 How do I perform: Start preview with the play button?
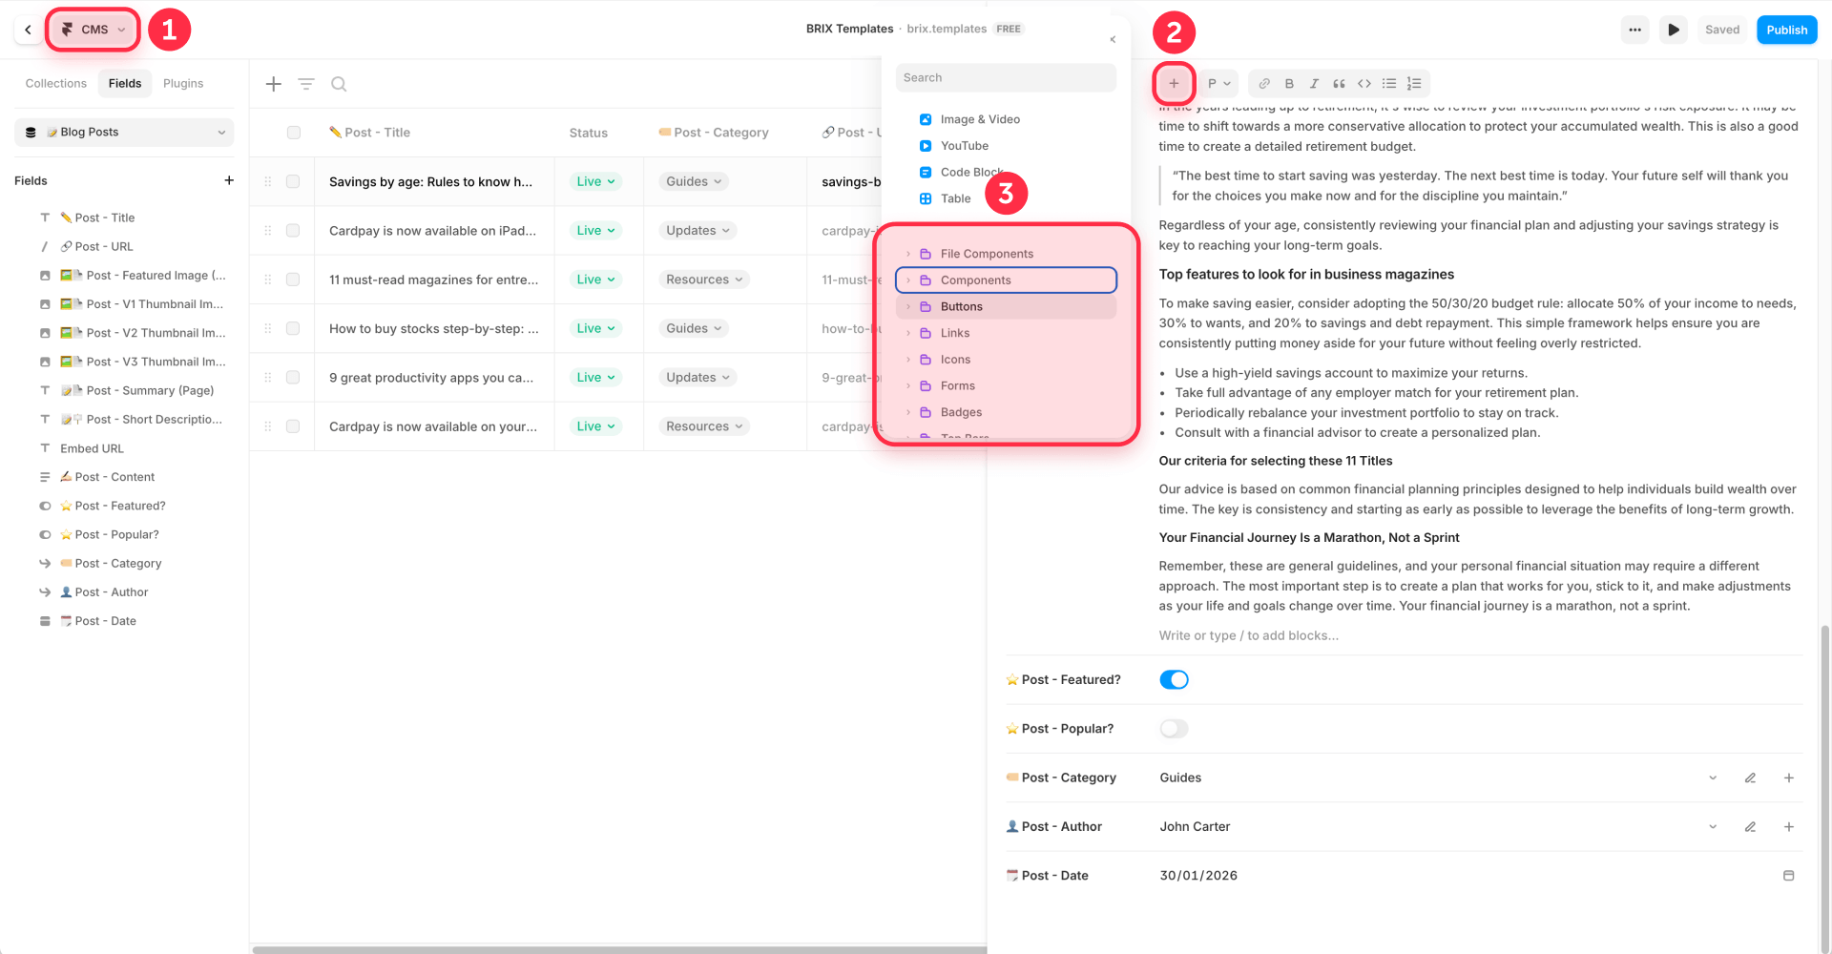1674,30
